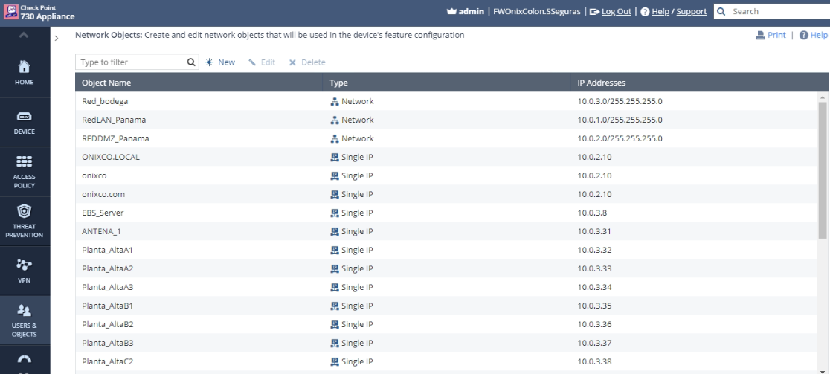Screen dimensions: 830x374
Task: Sort by Type column header
Action: (x=338, y=83)
